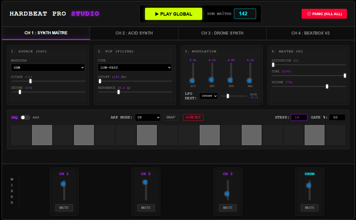The width and height of the screenshot is (356, 220).
Task: Mute CH 1 in the mixer
Action: tap(64, 208)
